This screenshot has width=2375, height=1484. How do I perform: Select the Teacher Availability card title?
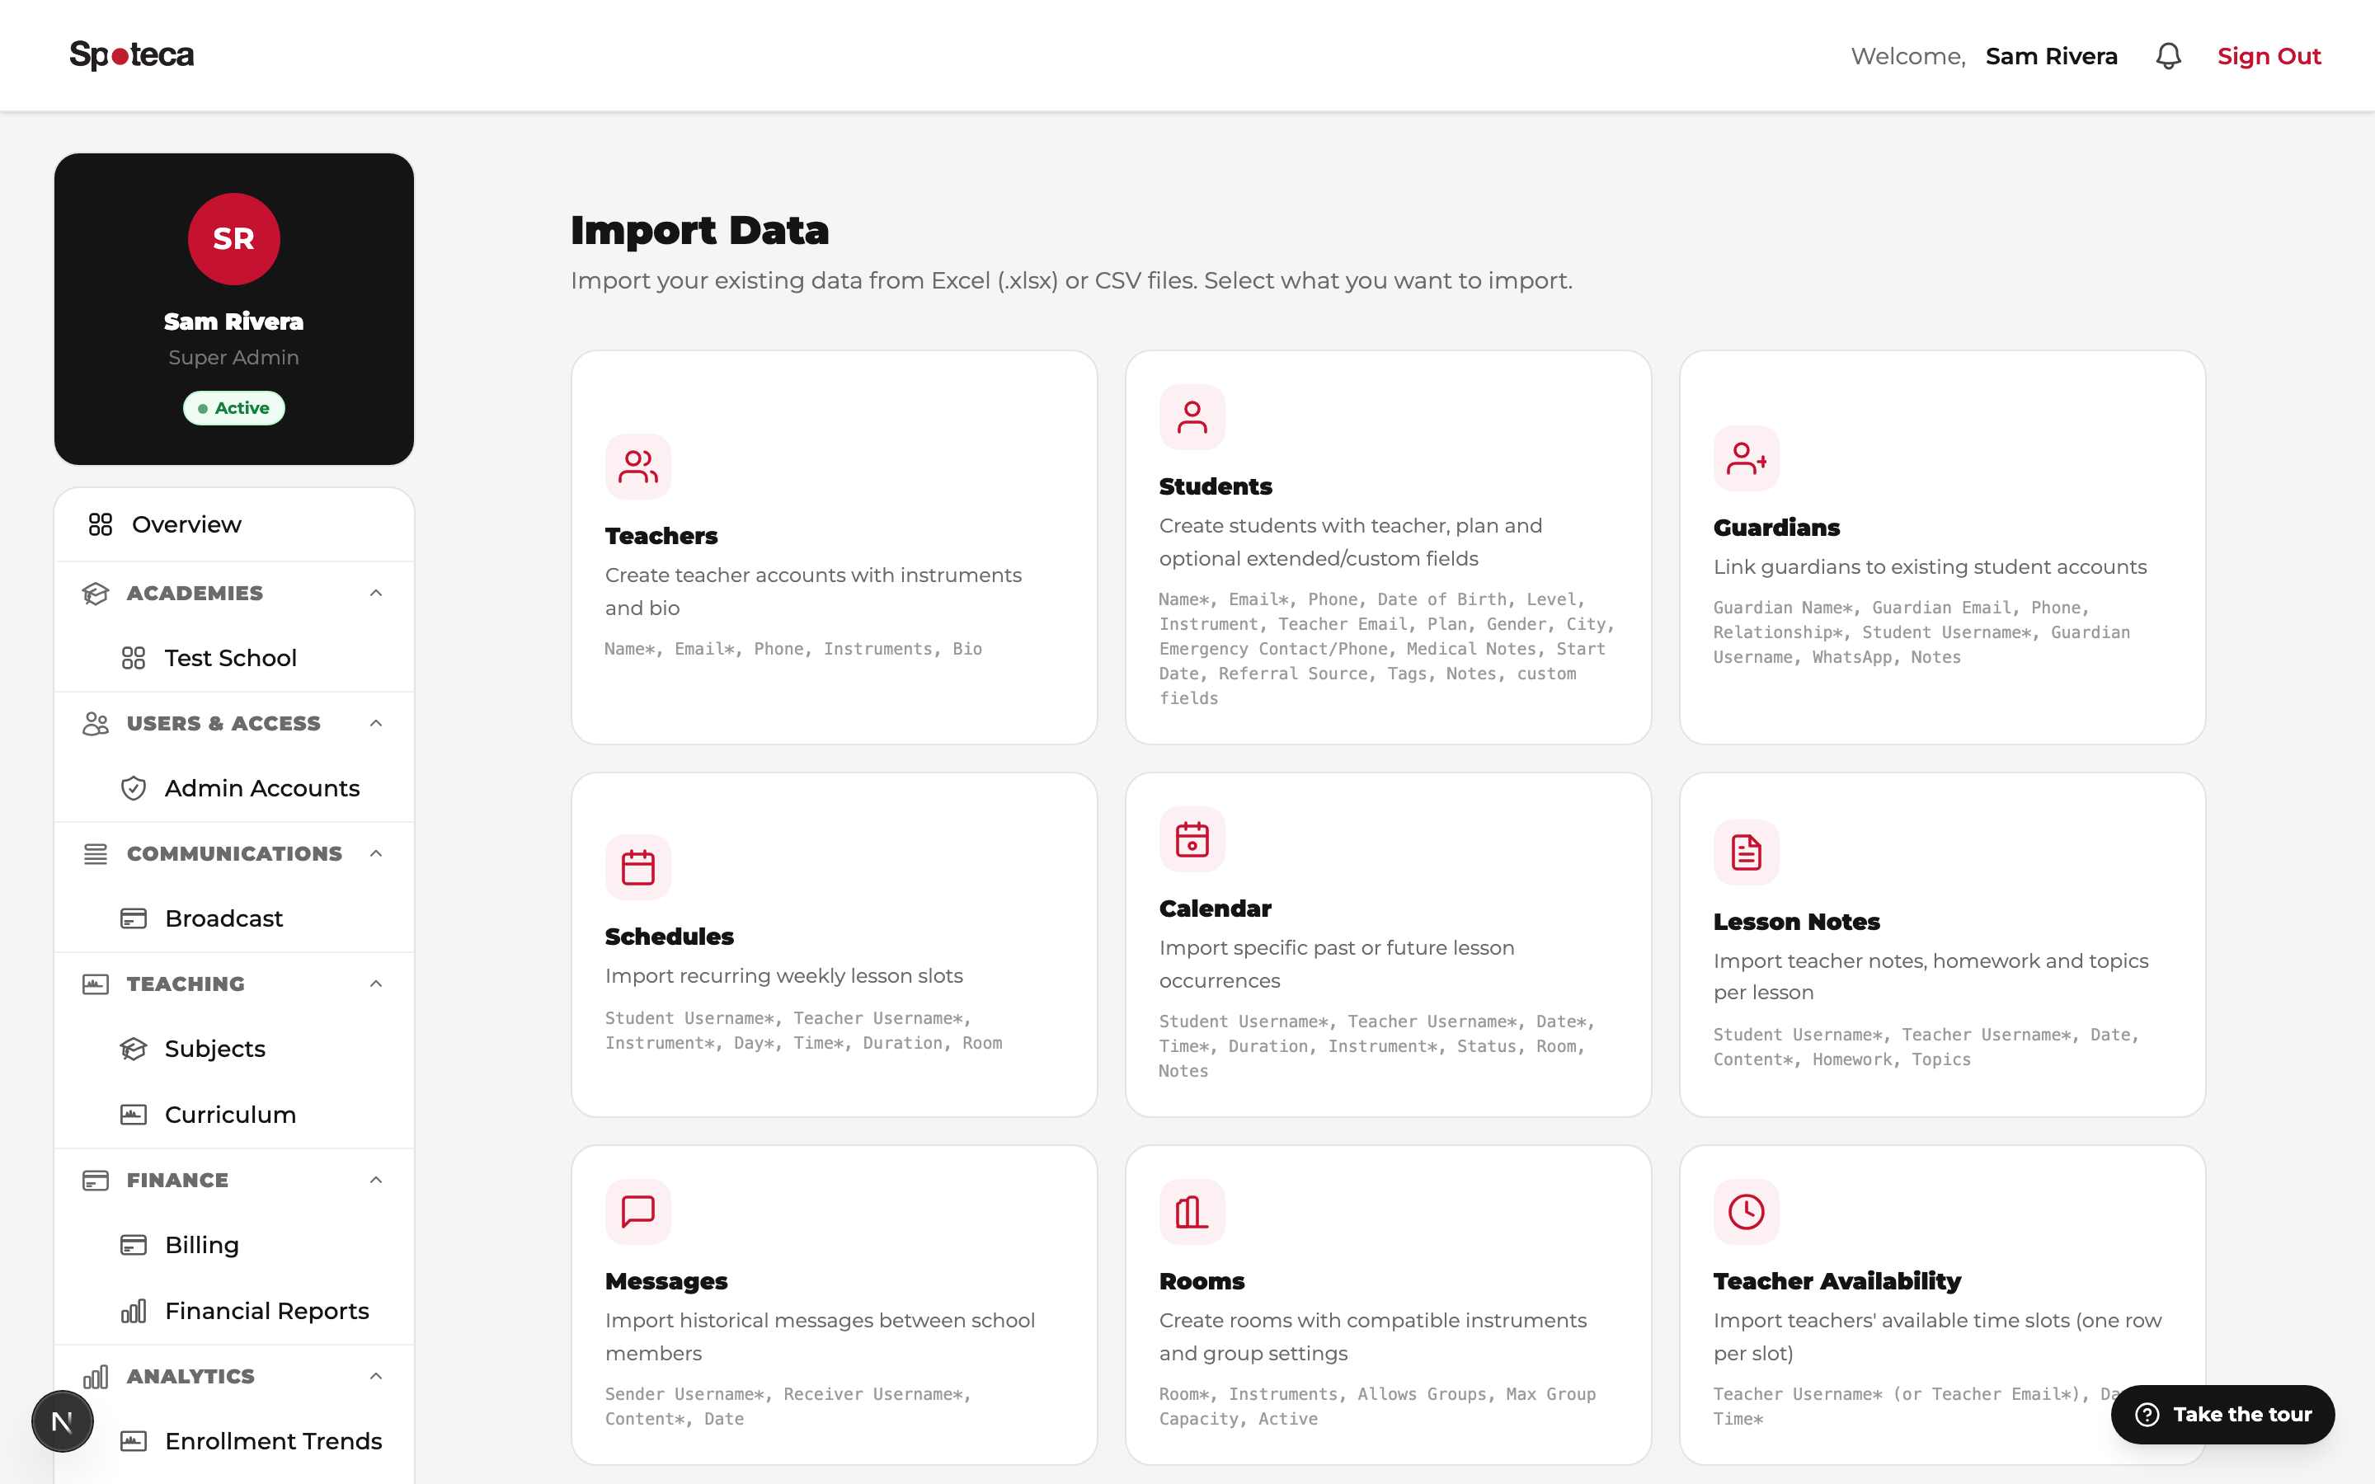pyautogui.click(x=1837, y=1281)
